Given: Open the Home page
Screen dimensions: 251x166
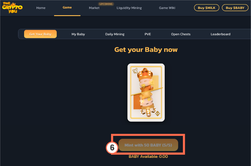Looking at the screenshot, I should [41, 8].
